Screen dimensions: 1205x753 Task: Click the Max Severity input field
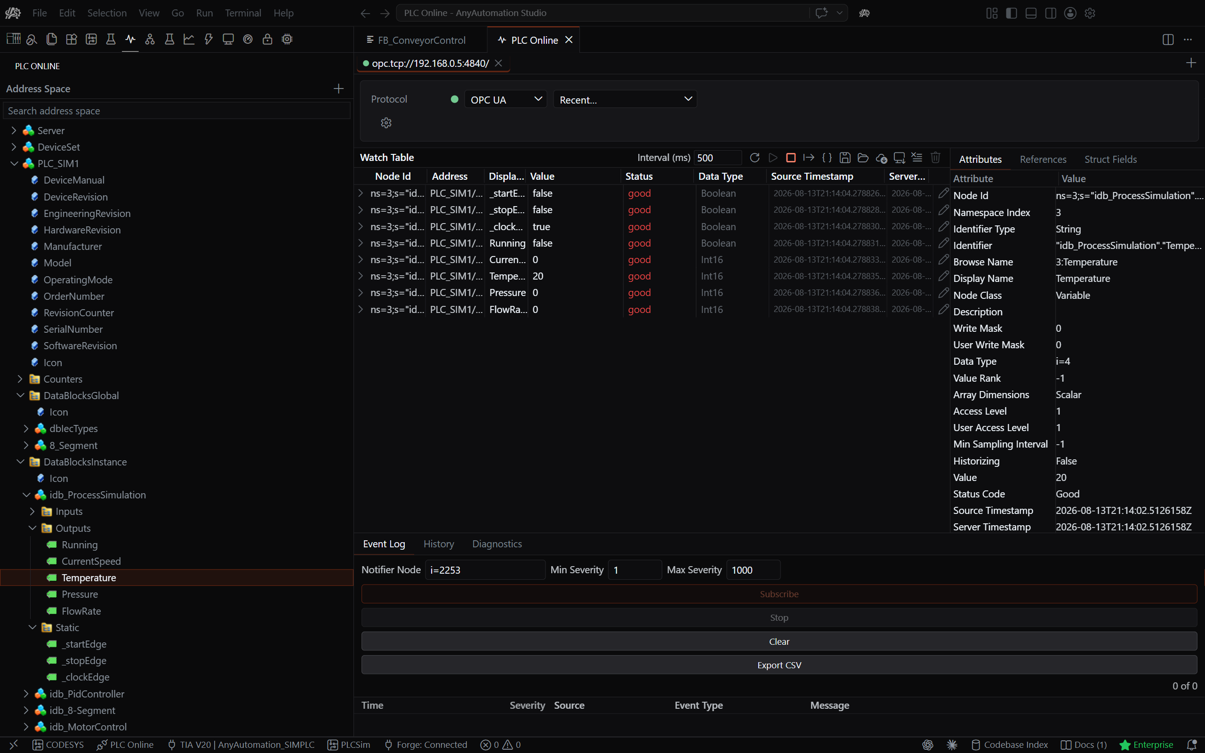753,570
